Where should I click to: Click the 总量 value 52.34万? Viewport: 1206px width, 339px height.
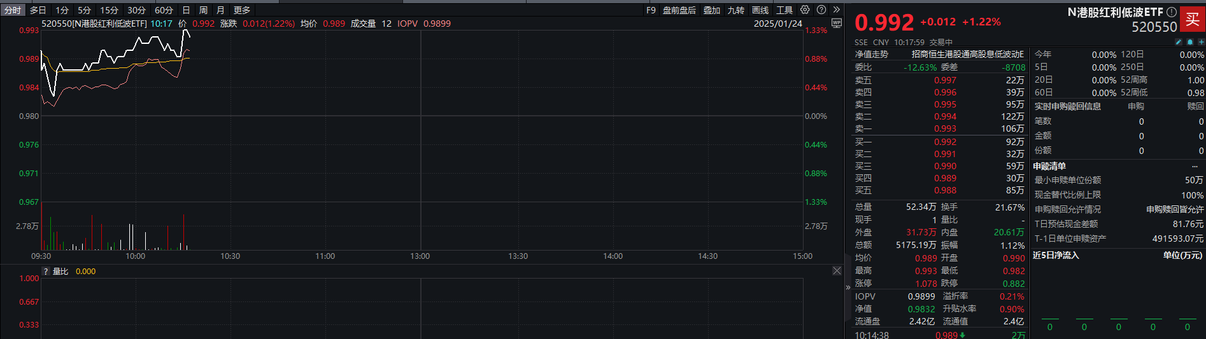(921, 207)
